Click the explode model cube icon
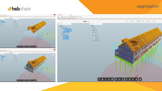The width and height of the screenshot is (162, 91). pos(123,79)
